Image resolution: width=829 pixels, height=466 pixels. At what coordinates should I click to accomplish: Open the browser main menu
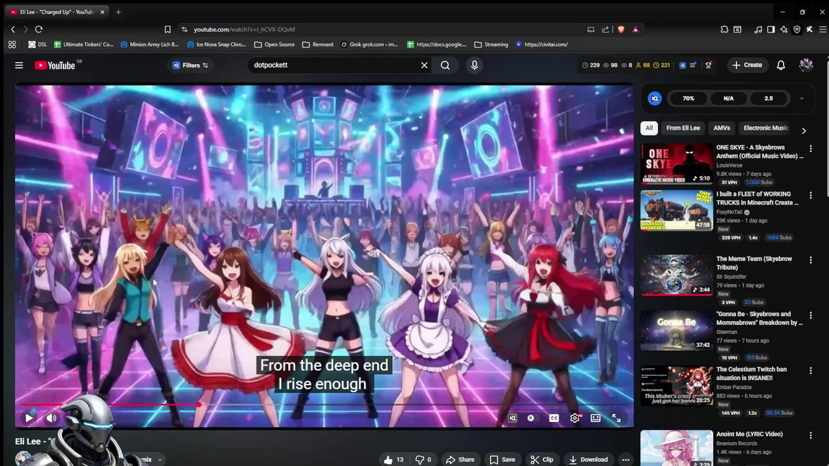[823, 29]
